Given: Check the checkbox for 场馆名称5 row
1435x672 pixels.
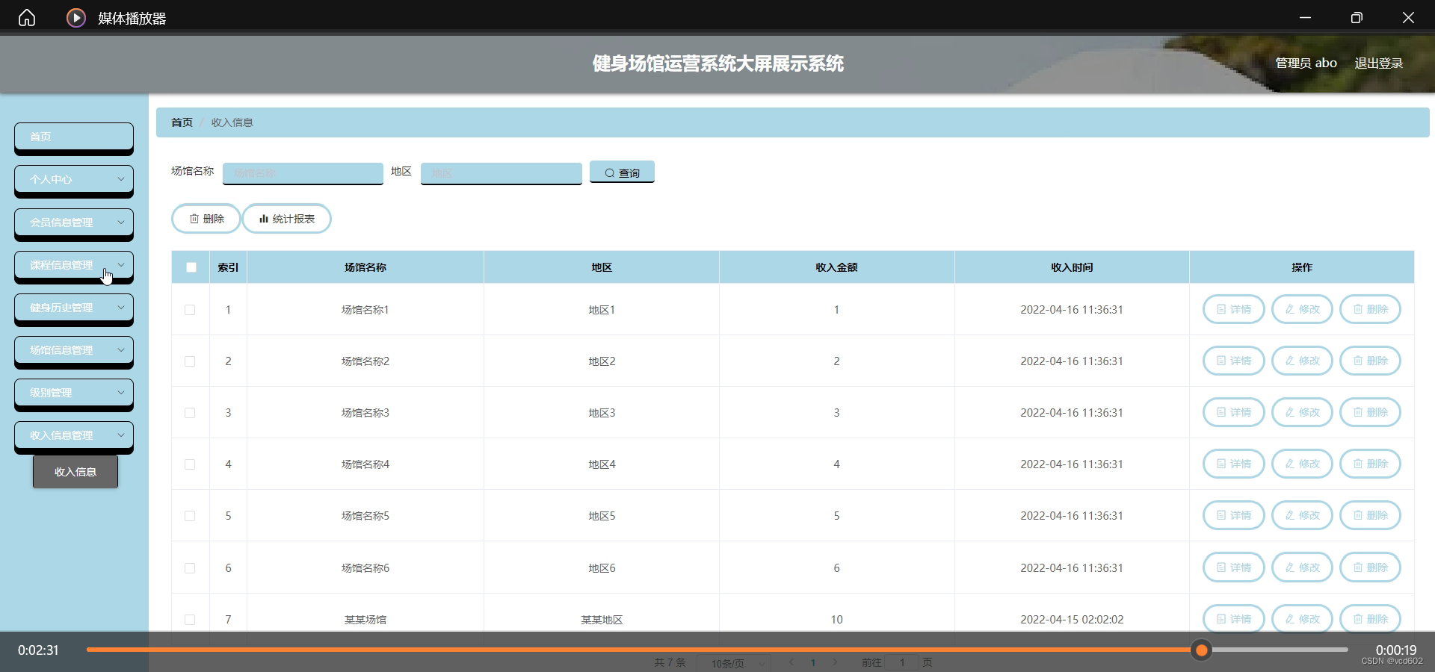Looking at the screenshot, I should (191, 516).
